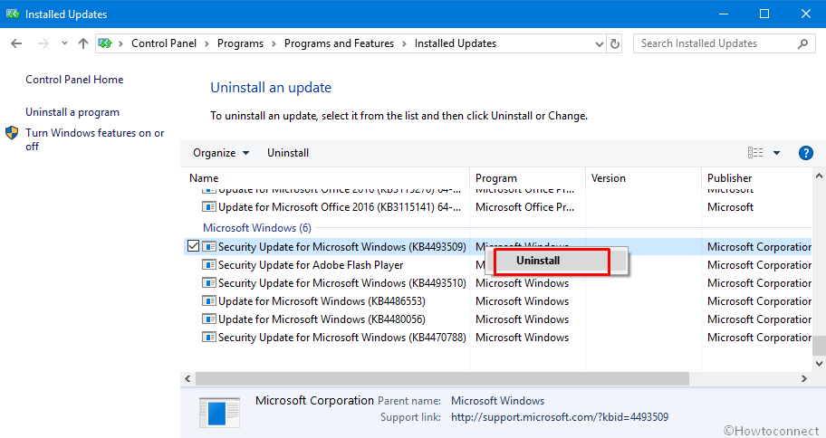The height and width of the screenshot is (438, 826).
Task: Click Microsoft Windows parent name in details
Action: point(497,401)
